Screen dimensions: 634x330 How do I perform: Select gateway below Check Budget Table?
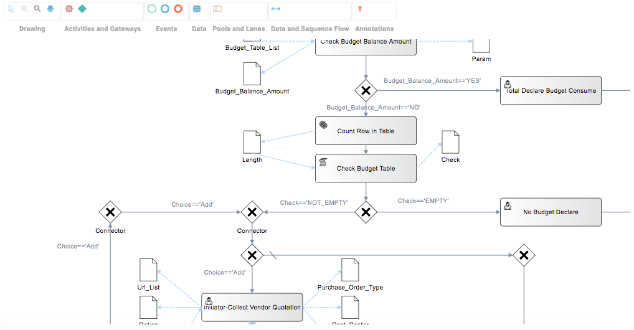[x=366, y=212]
